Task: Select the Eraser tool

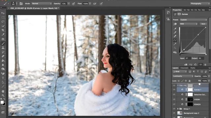Action: click(3, 56)
